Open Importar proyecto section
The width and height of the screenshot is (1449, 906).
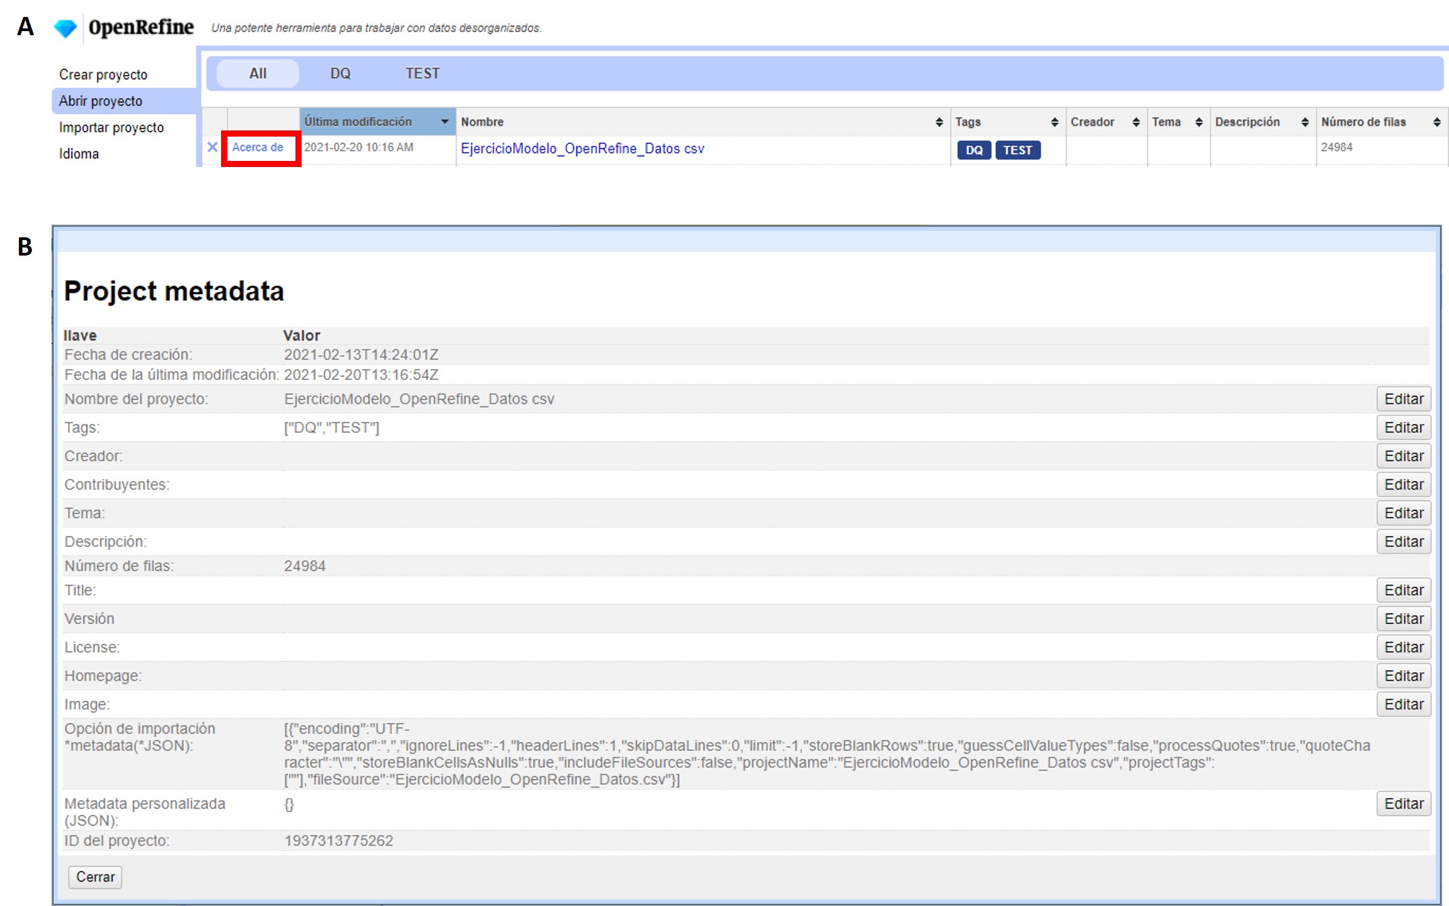pyautogui.click(x=112, y=127)
